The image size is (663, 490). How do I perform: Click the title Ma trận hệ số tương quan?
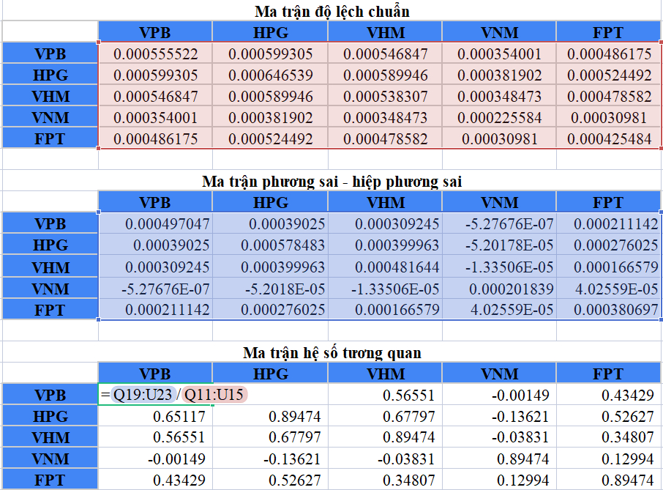[332, 352]
